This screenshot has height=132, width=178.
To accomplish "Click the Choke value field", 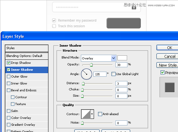I will 121,90.
